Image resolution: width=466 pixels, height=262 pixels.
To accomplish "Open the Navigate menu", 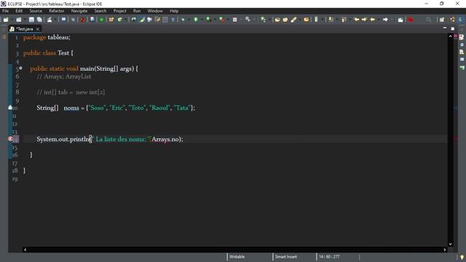I will coord(79,11).
